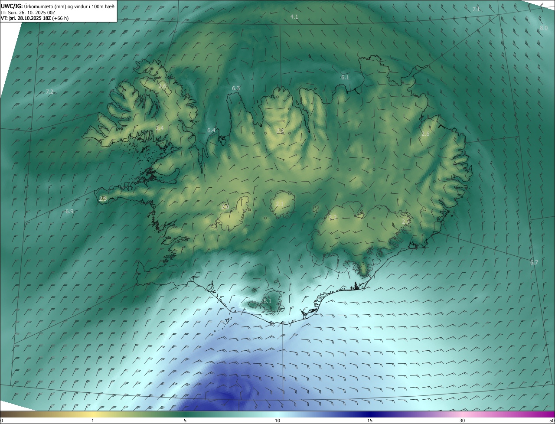Click the '5' tick on the color scale
Viewport: 555px width, 424px height.
pos(185,421)
